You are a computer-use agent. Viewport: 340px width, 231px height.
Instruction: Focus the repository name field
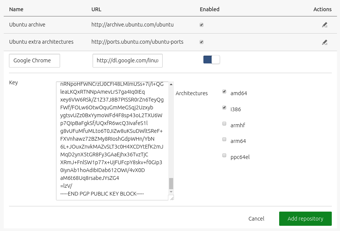click(x=34, y=60)
